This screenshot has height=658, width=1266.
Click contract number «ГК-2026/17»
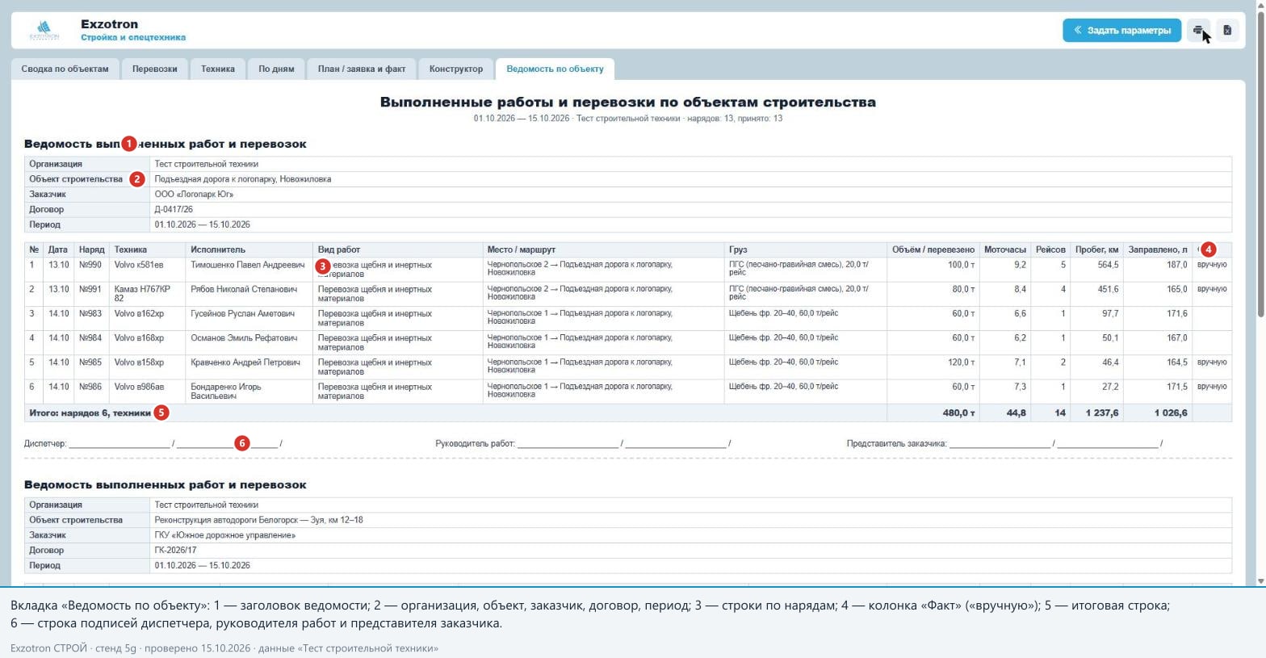tap(175, 551)
